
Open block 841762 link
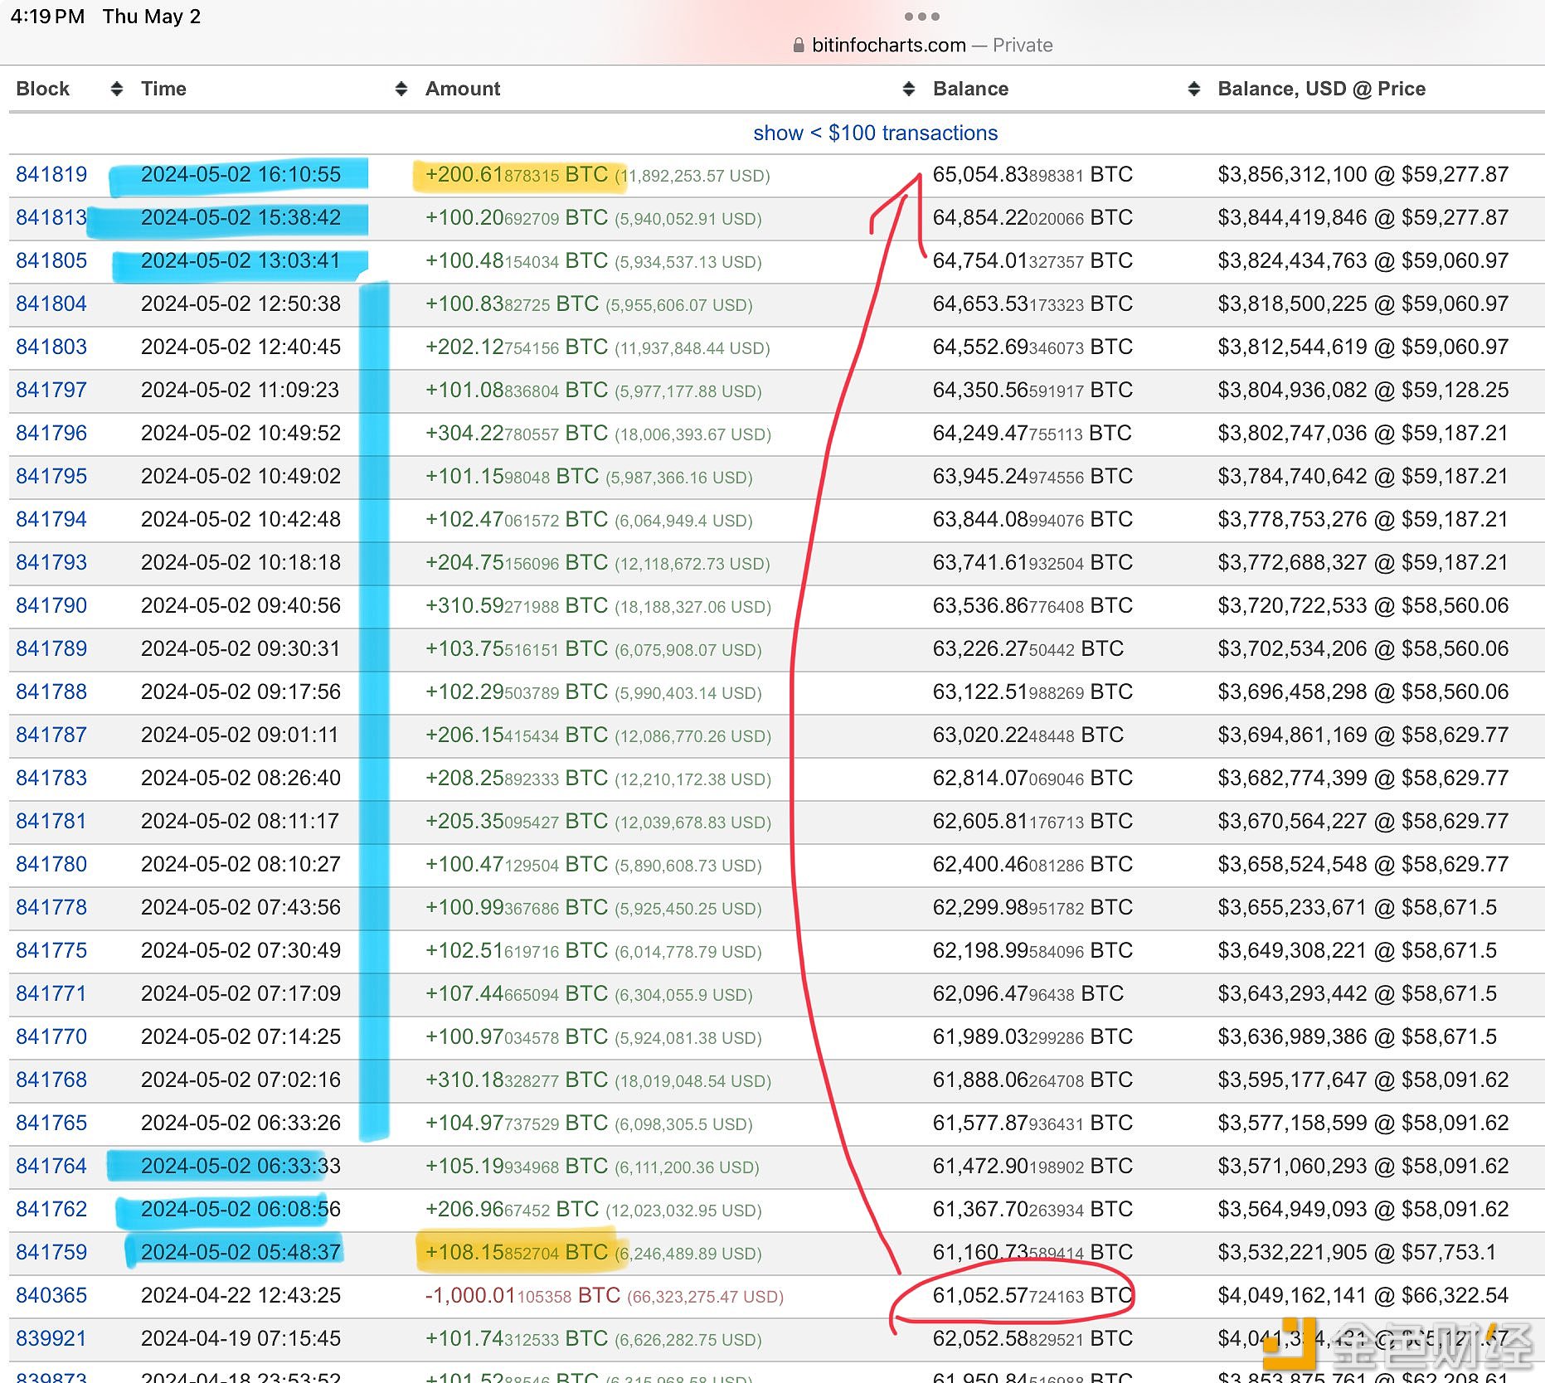pos(51,1209)
